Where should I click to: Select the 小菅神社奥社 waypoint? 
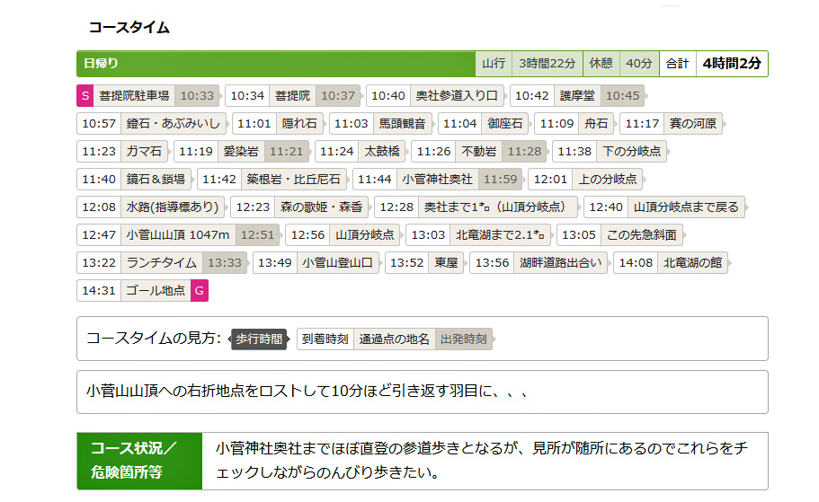437,179
